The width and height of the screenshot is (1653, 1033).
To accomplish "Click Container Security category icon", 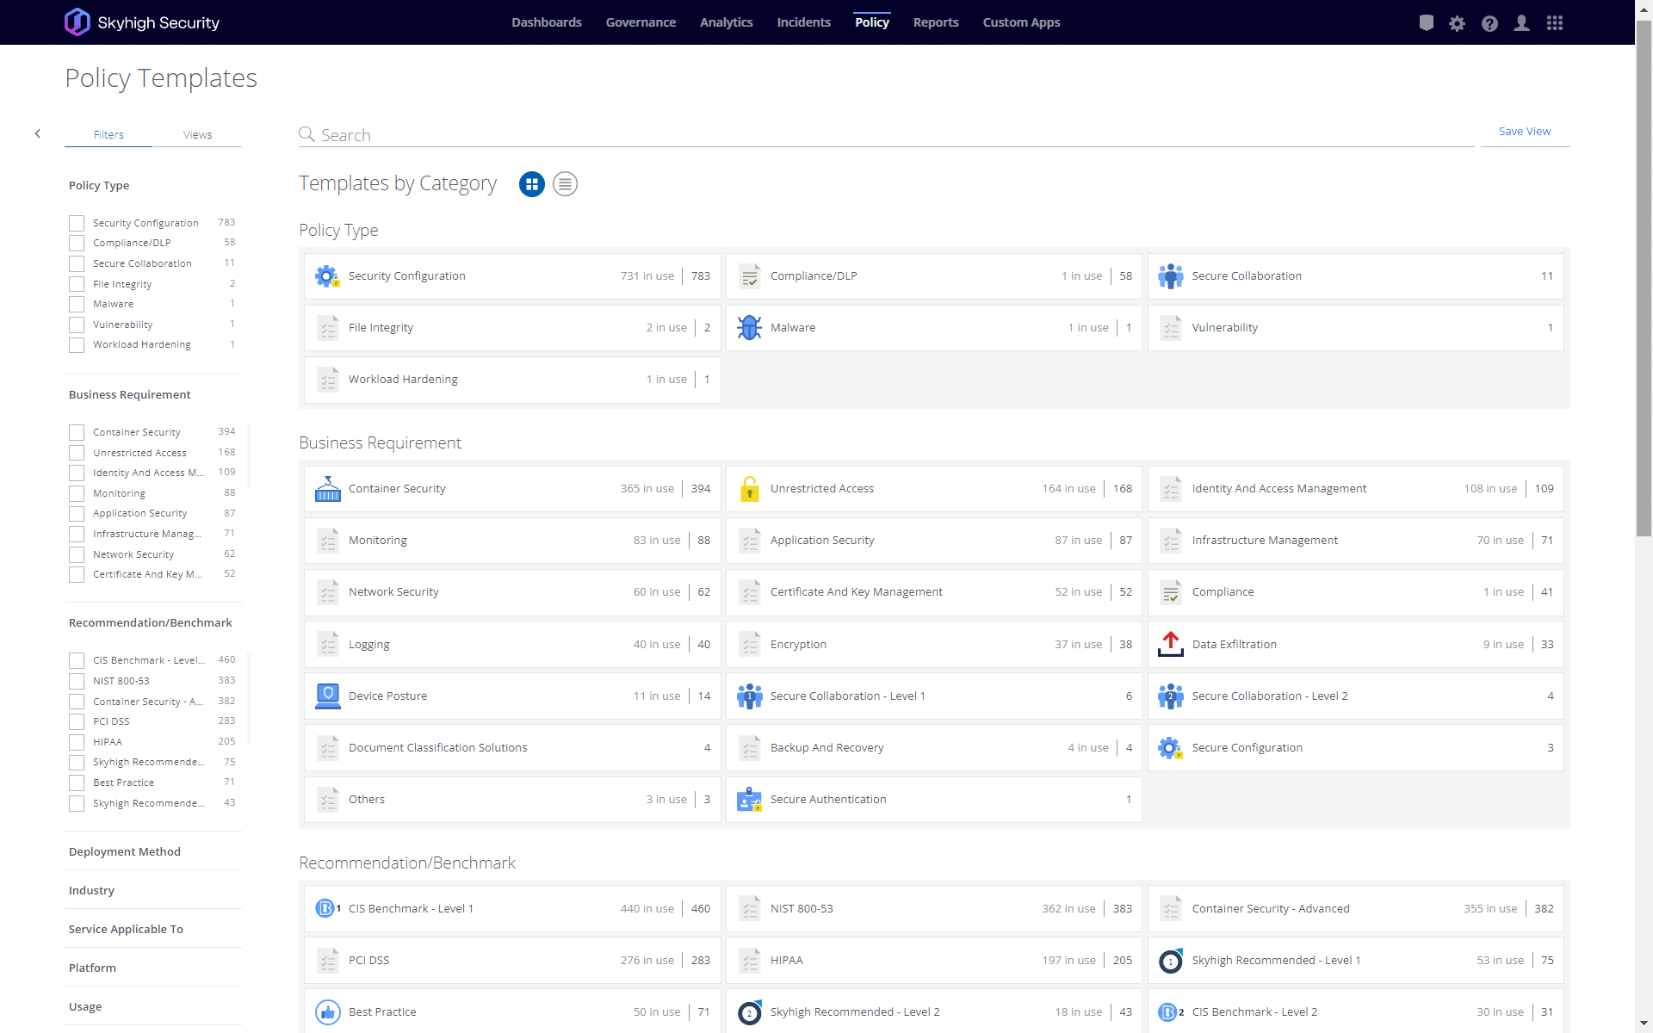I will click(327, 489).
